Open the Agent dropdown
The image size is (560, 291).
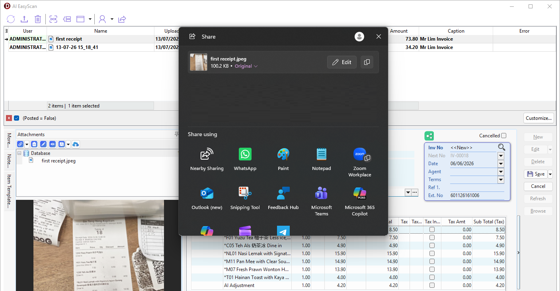click(x=501, y=172)
